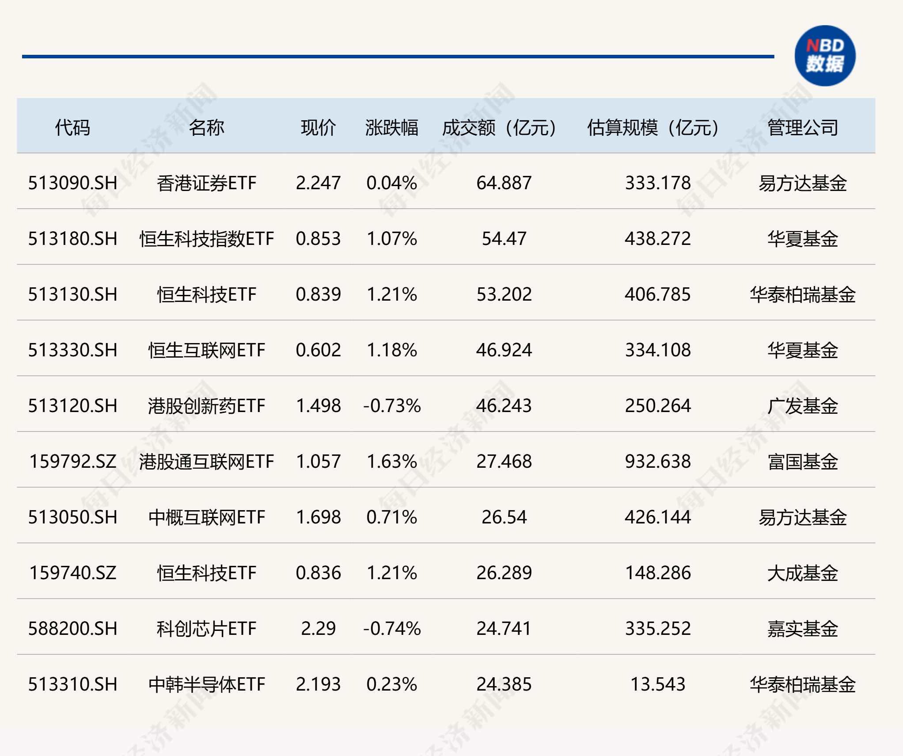The width and height of the screenshot is (903, 756).
Task: Click price value 2.193
Action: [318, 684]
